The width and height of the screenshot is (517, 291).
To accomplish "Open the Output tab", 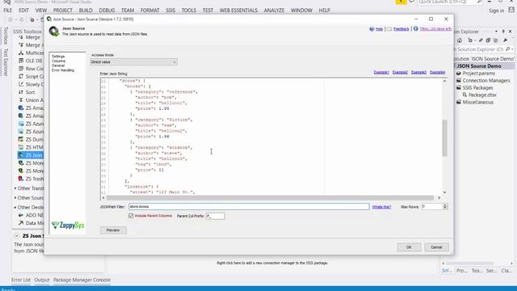I will (x=42, y=280).
